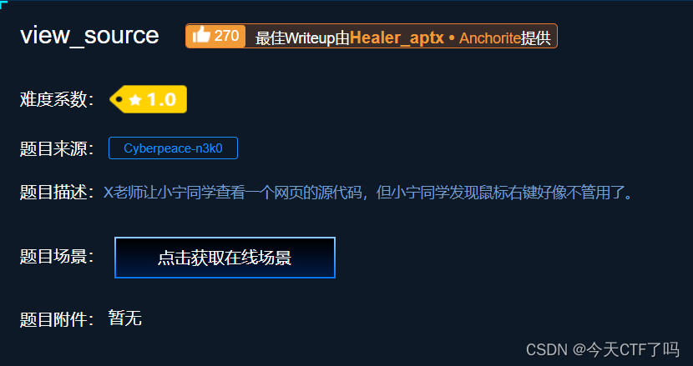This screenshot has width=693, height=366.
Task: Click the 270 like count number
Action: 226,36
